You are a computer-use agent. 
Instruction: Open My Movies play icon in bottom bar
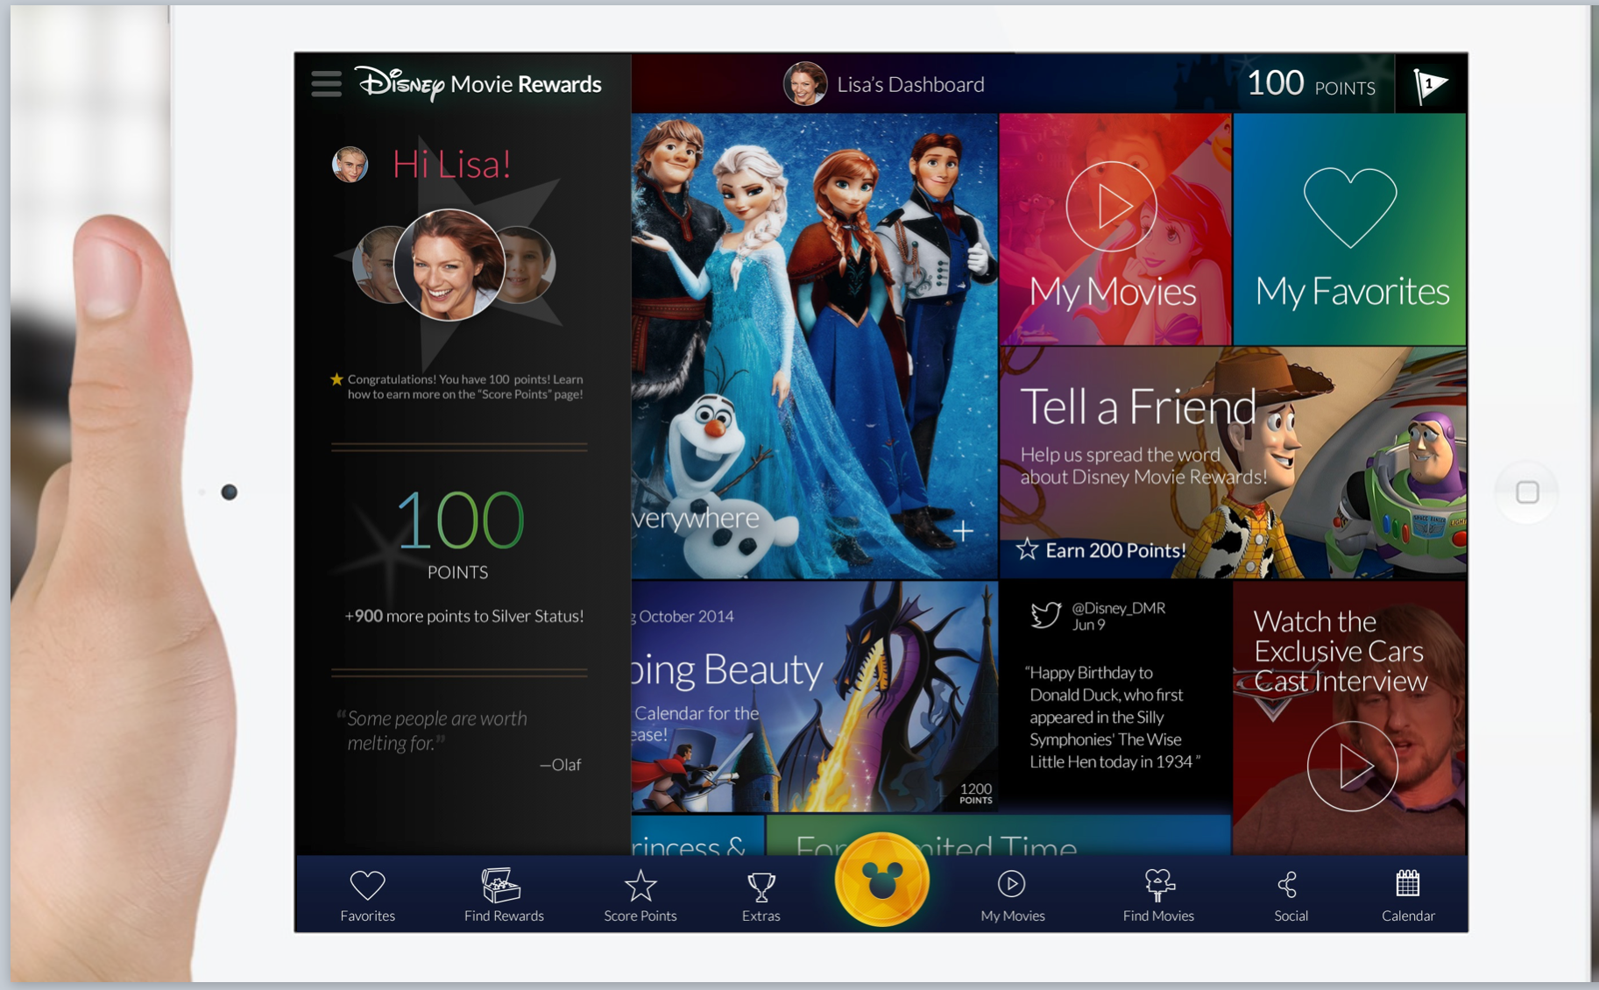point(1012,884)
